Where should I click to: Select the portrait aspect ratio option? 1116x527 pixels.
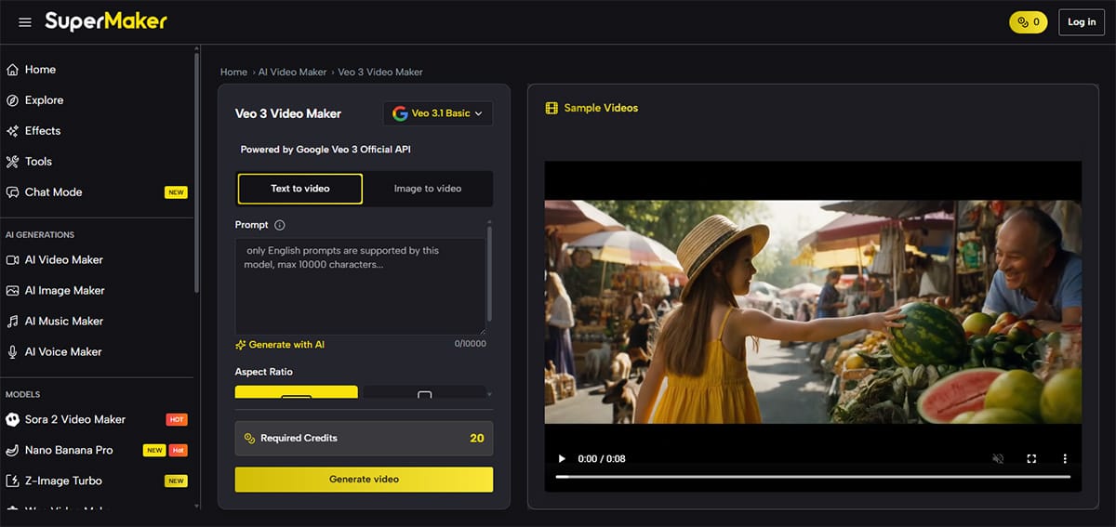click(424, 393)
